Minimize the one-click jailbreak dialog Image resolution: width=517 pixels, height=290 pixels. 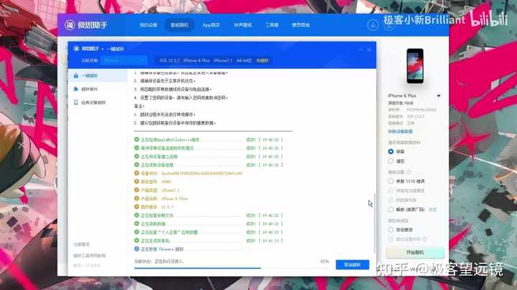[360, 49]
